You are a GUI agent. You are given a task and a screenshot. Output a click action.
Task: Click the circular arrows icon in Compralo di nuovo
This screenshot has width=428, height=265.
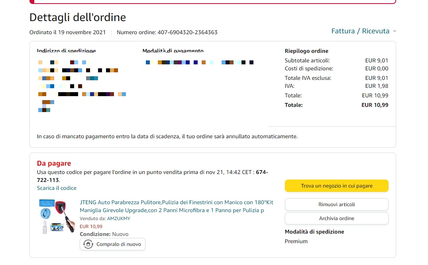[x=88, y=244]
